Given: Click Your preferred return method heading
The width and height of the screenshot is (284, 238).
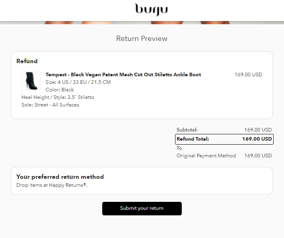Looking at the screenshot, I should [60, 177].
